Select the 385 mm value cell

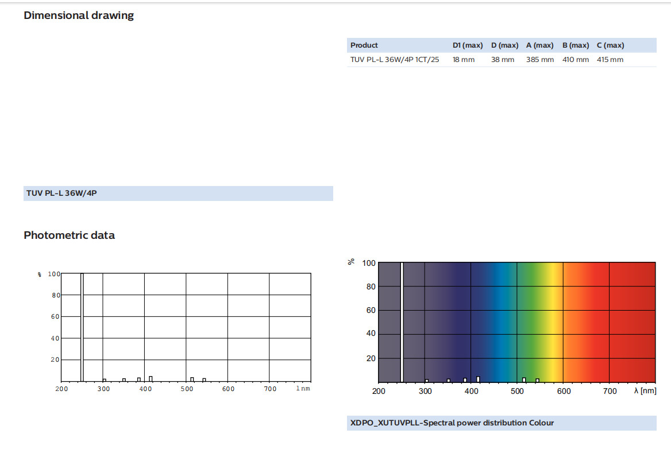pyautogui.click(x=539, y=60)
